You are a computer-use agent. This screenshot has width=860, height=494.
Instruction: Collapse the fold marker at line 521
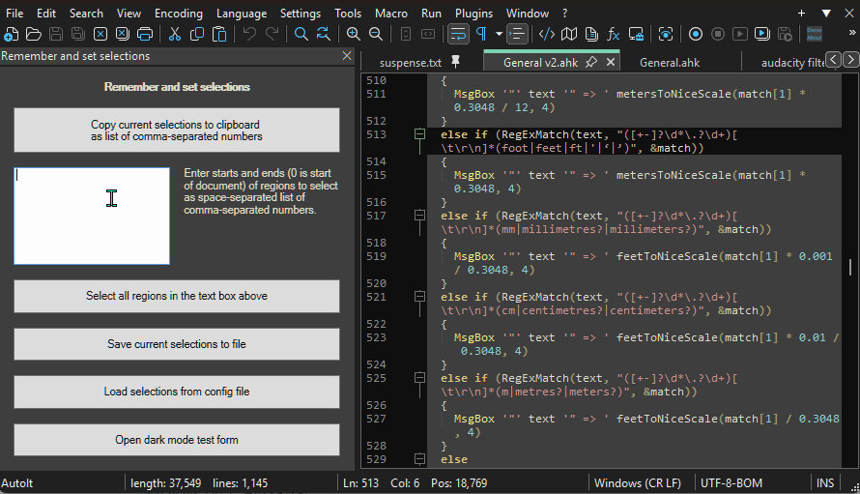coord(419,297)
